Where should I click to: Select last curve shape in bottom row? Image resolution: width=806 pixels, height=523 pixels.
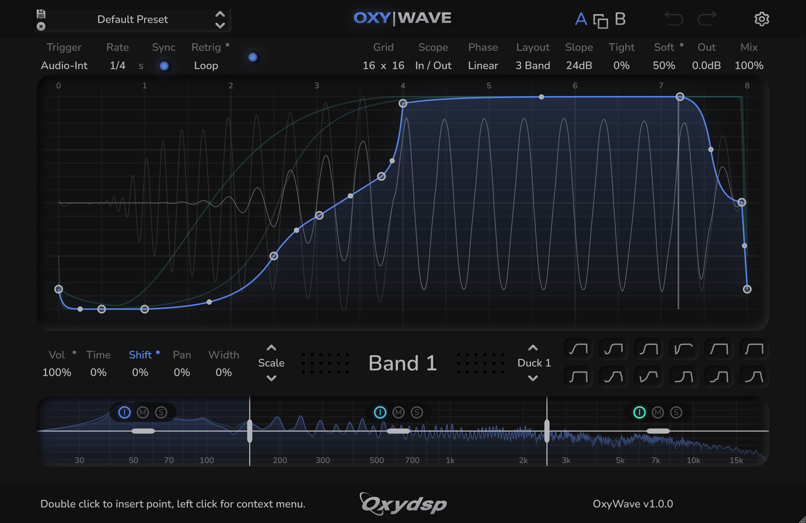[x=754, y=376]
